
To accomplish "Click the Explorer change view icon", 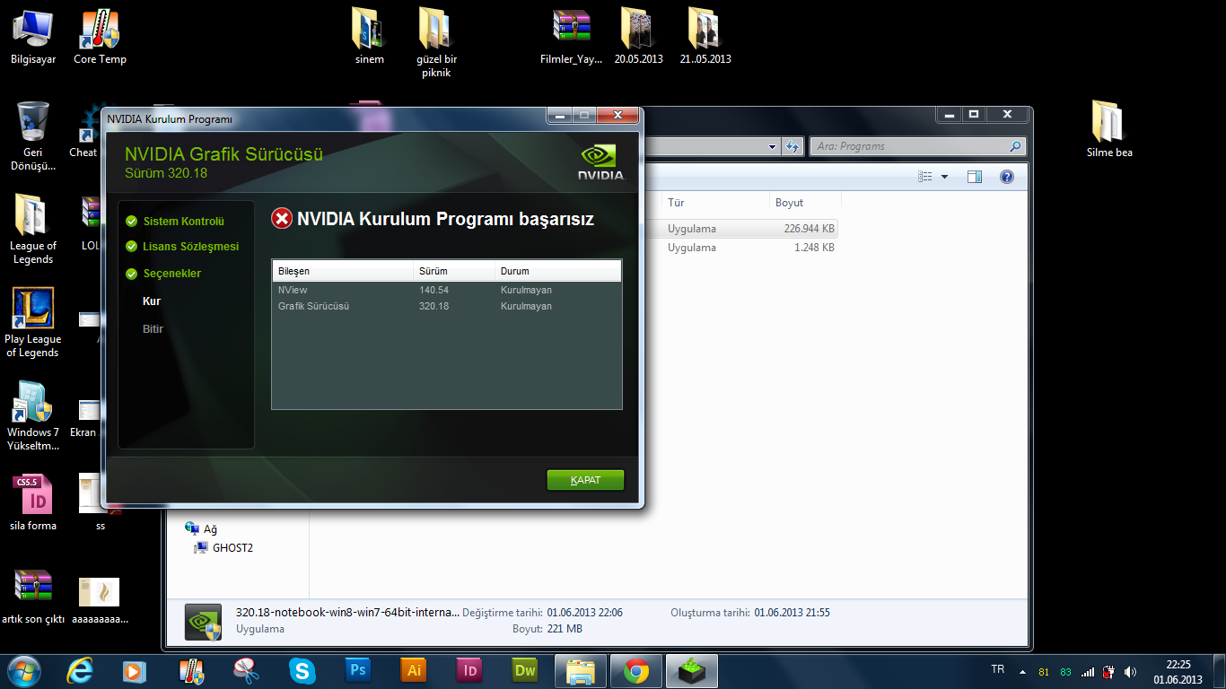I will pyautogui.click(x=925, y=177).
